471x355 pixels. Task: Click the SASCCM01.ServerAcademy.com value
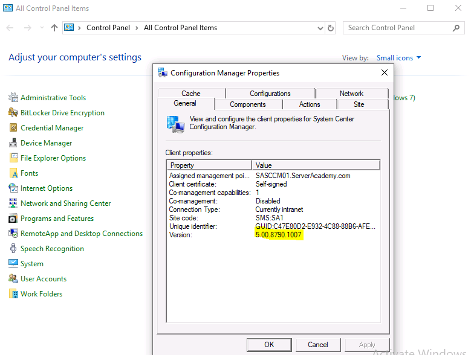pos(303,176)
